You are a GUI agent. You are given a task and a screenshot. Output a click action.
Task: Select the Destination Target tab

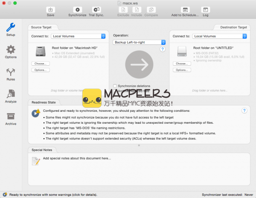233,27
